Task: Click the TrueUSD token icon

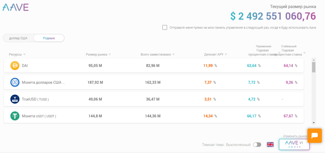Action: point(15,99)
